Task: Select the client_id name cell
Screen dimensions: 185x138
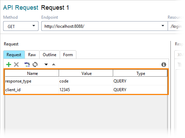Action: [32, 90]
